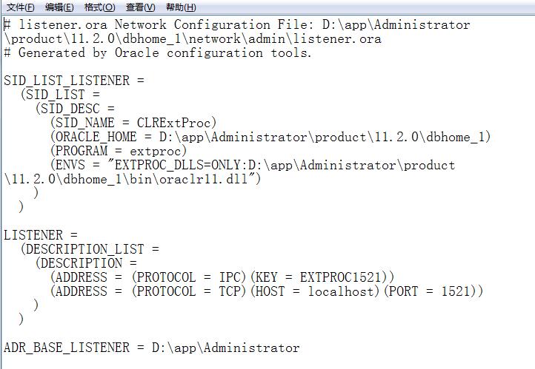Click on localhost in the TCP address
The width and height of the screenshot is (535, 369).
coord(341,291)
